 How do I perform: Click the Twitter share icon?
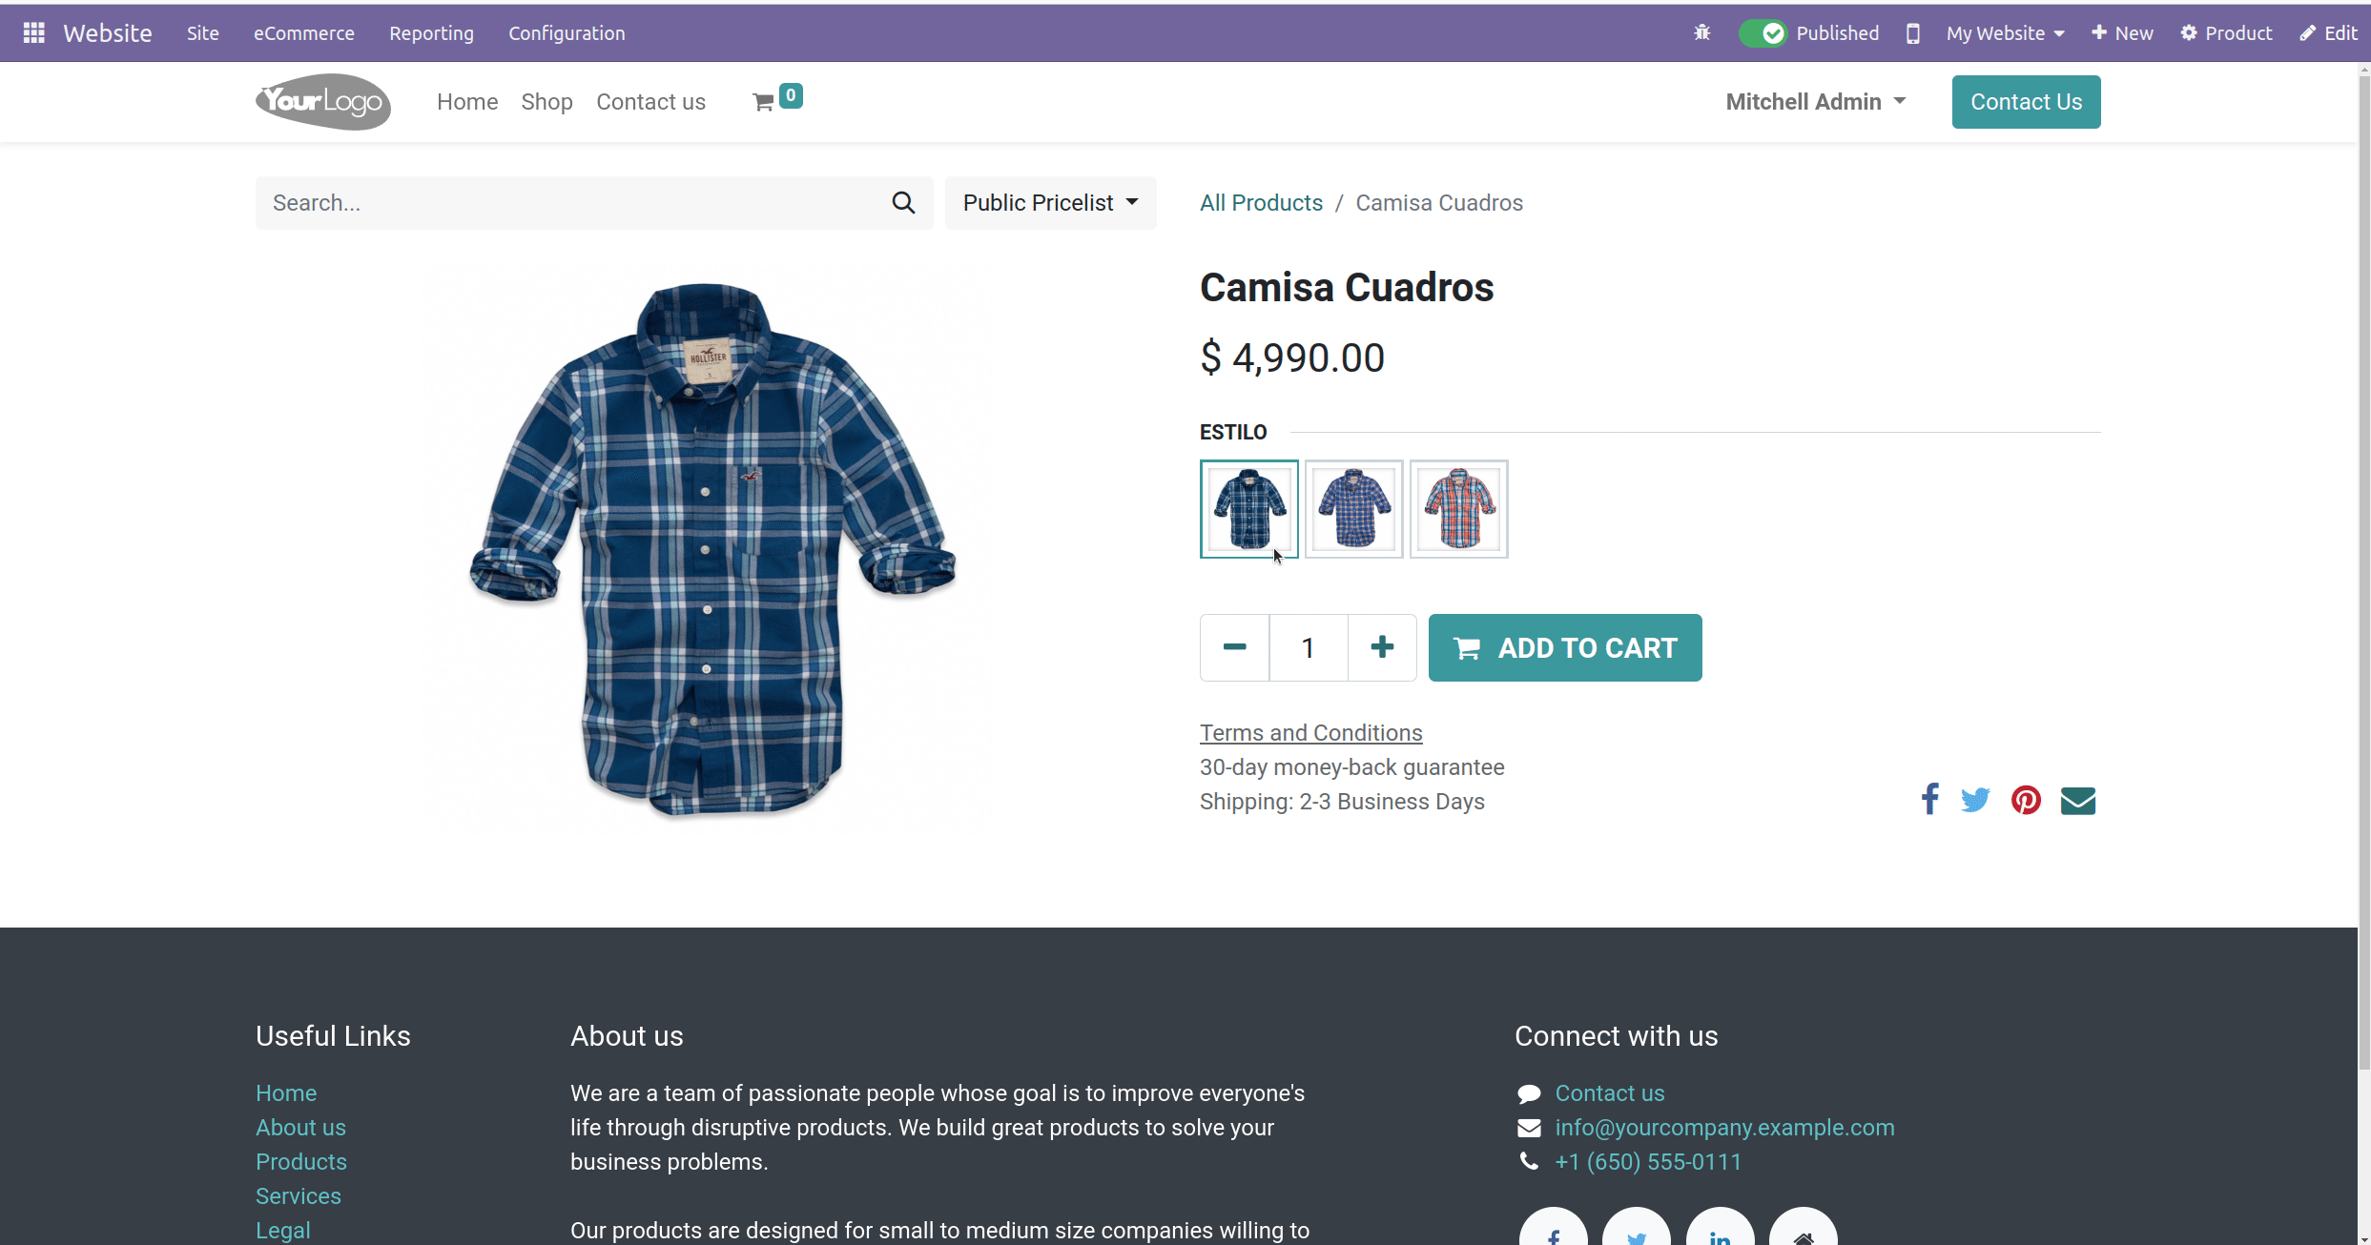click(x=1974, y=800)
